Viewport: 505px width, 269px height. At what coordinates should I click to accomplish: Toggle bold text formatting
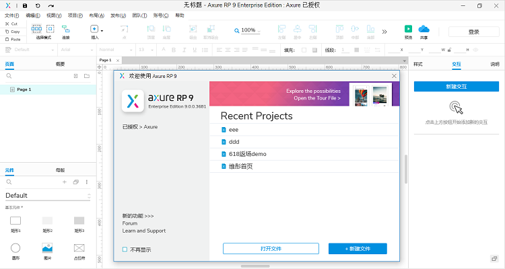coord(174,50)
